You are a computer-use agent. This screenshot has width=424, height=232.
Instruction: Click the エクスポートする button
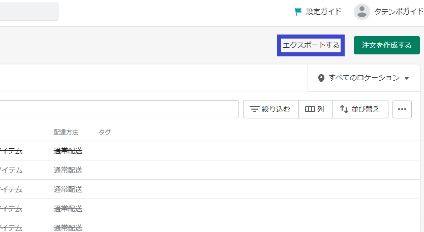(x=311, y=45)
